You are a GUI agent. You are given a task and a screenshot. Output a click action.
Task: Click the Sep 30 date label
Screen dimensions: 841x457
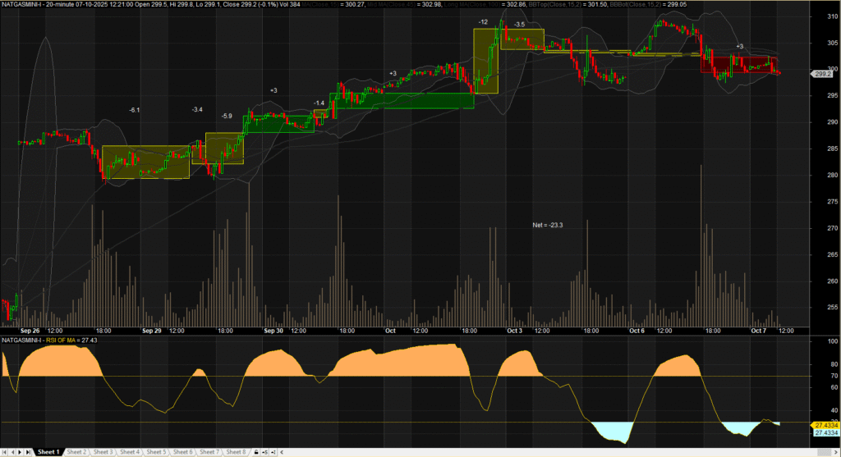(x=273, y=331)
